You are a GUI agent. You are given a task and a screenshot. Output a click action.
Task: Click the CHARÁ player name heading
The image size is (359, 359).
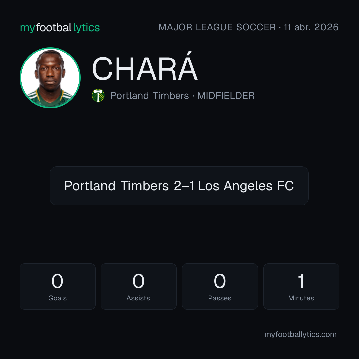[x=145, y=67]
